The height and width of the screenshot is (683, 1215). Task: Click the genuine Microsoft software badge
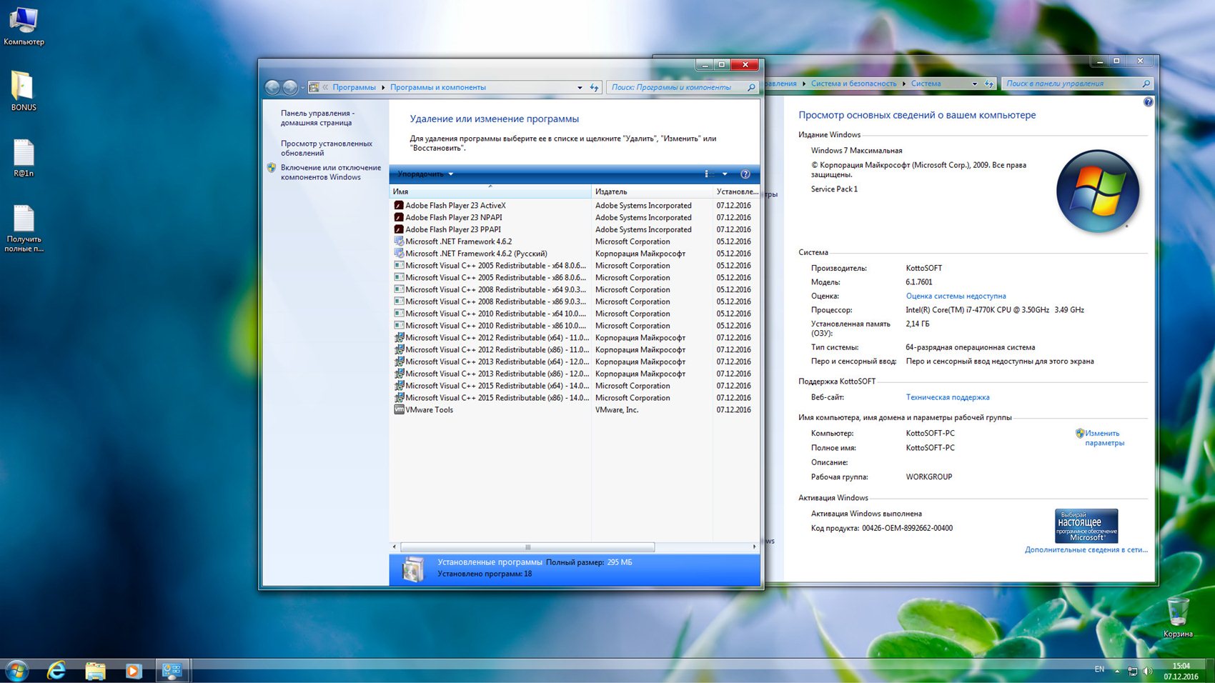coord(1086,526)
